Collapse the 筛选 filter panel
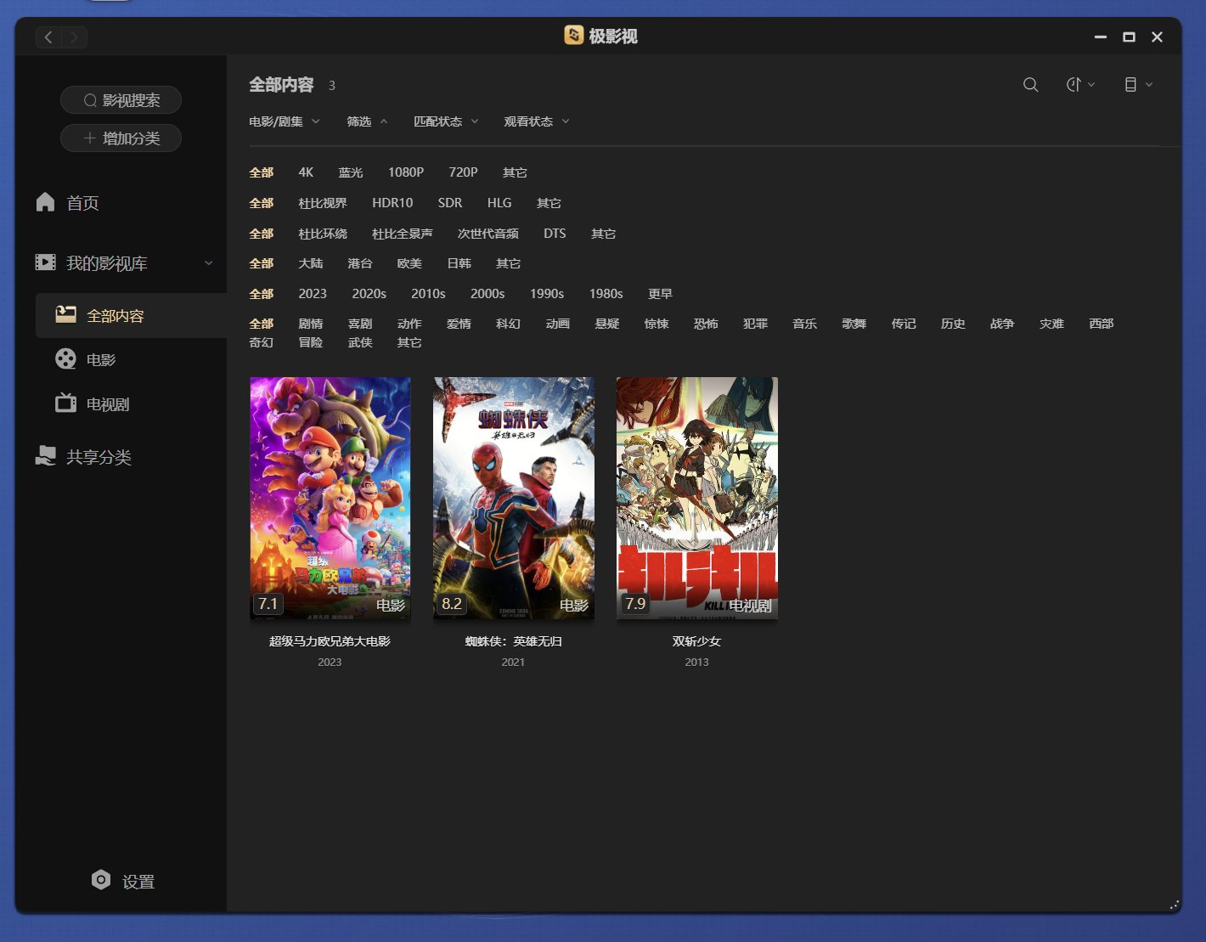 click(x=367, y=121)
